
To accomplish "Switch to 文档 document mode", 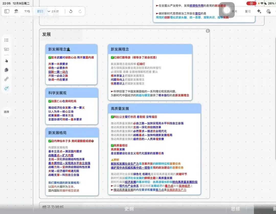I will [x=27, y=11].
